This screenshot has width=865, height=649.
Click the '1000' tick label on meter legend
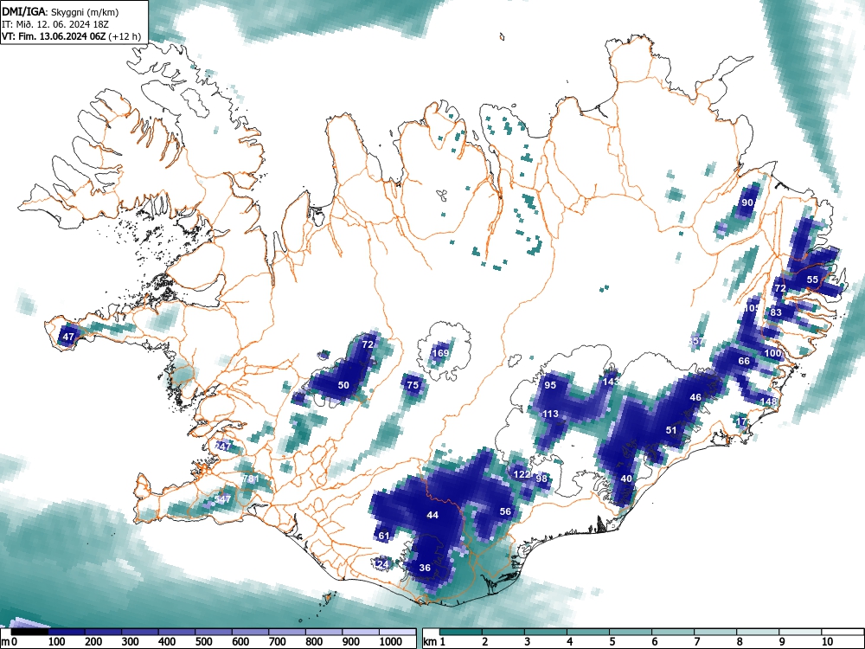pyautogui.click(x=391, y=642)
